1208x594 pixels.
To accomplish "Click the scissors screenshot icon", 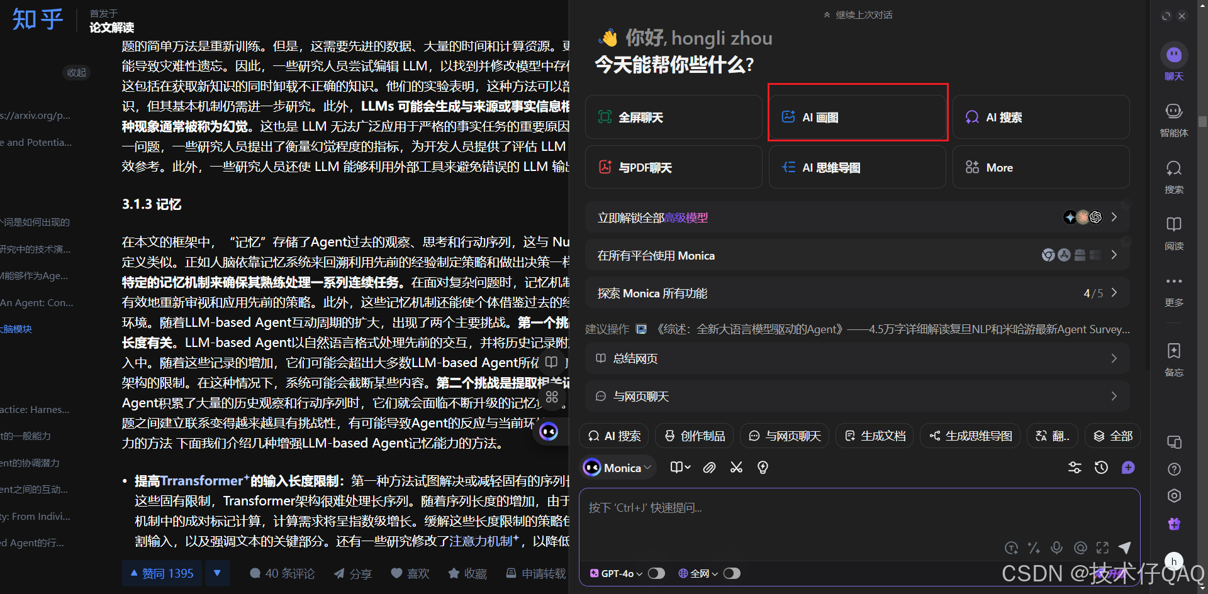I will point(736,468).
